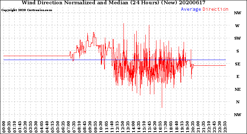Click the 14:00 time axis label
This screenshot has width=247, height=134.
coord(133,127)
